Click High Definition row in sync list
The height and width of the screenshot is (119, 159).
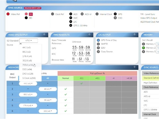(150, 83)
